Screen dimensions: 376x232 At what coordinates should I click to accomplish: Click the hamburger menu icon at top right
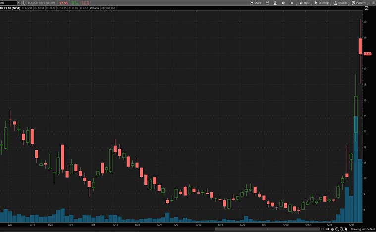click(x=373, y=3)
